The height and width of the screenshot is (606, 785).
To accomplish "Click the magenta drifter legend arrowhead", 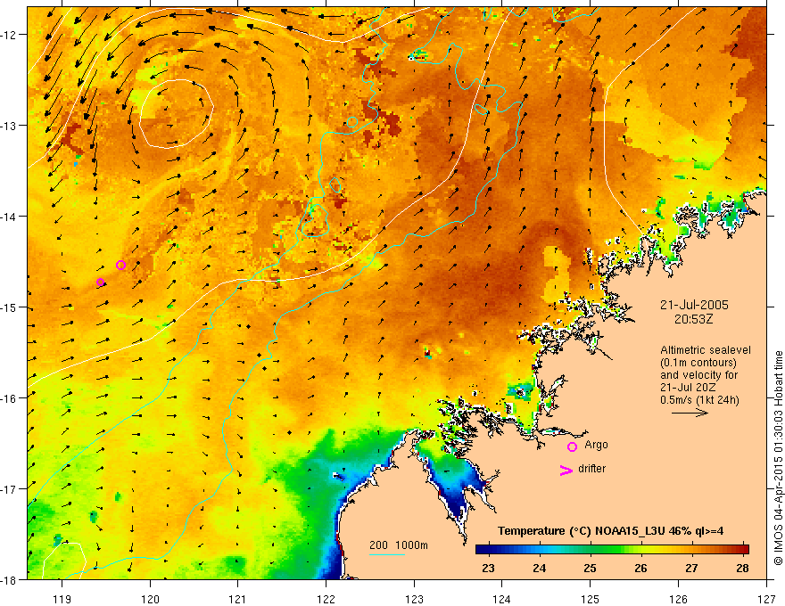I will click(x=566, y=471).
